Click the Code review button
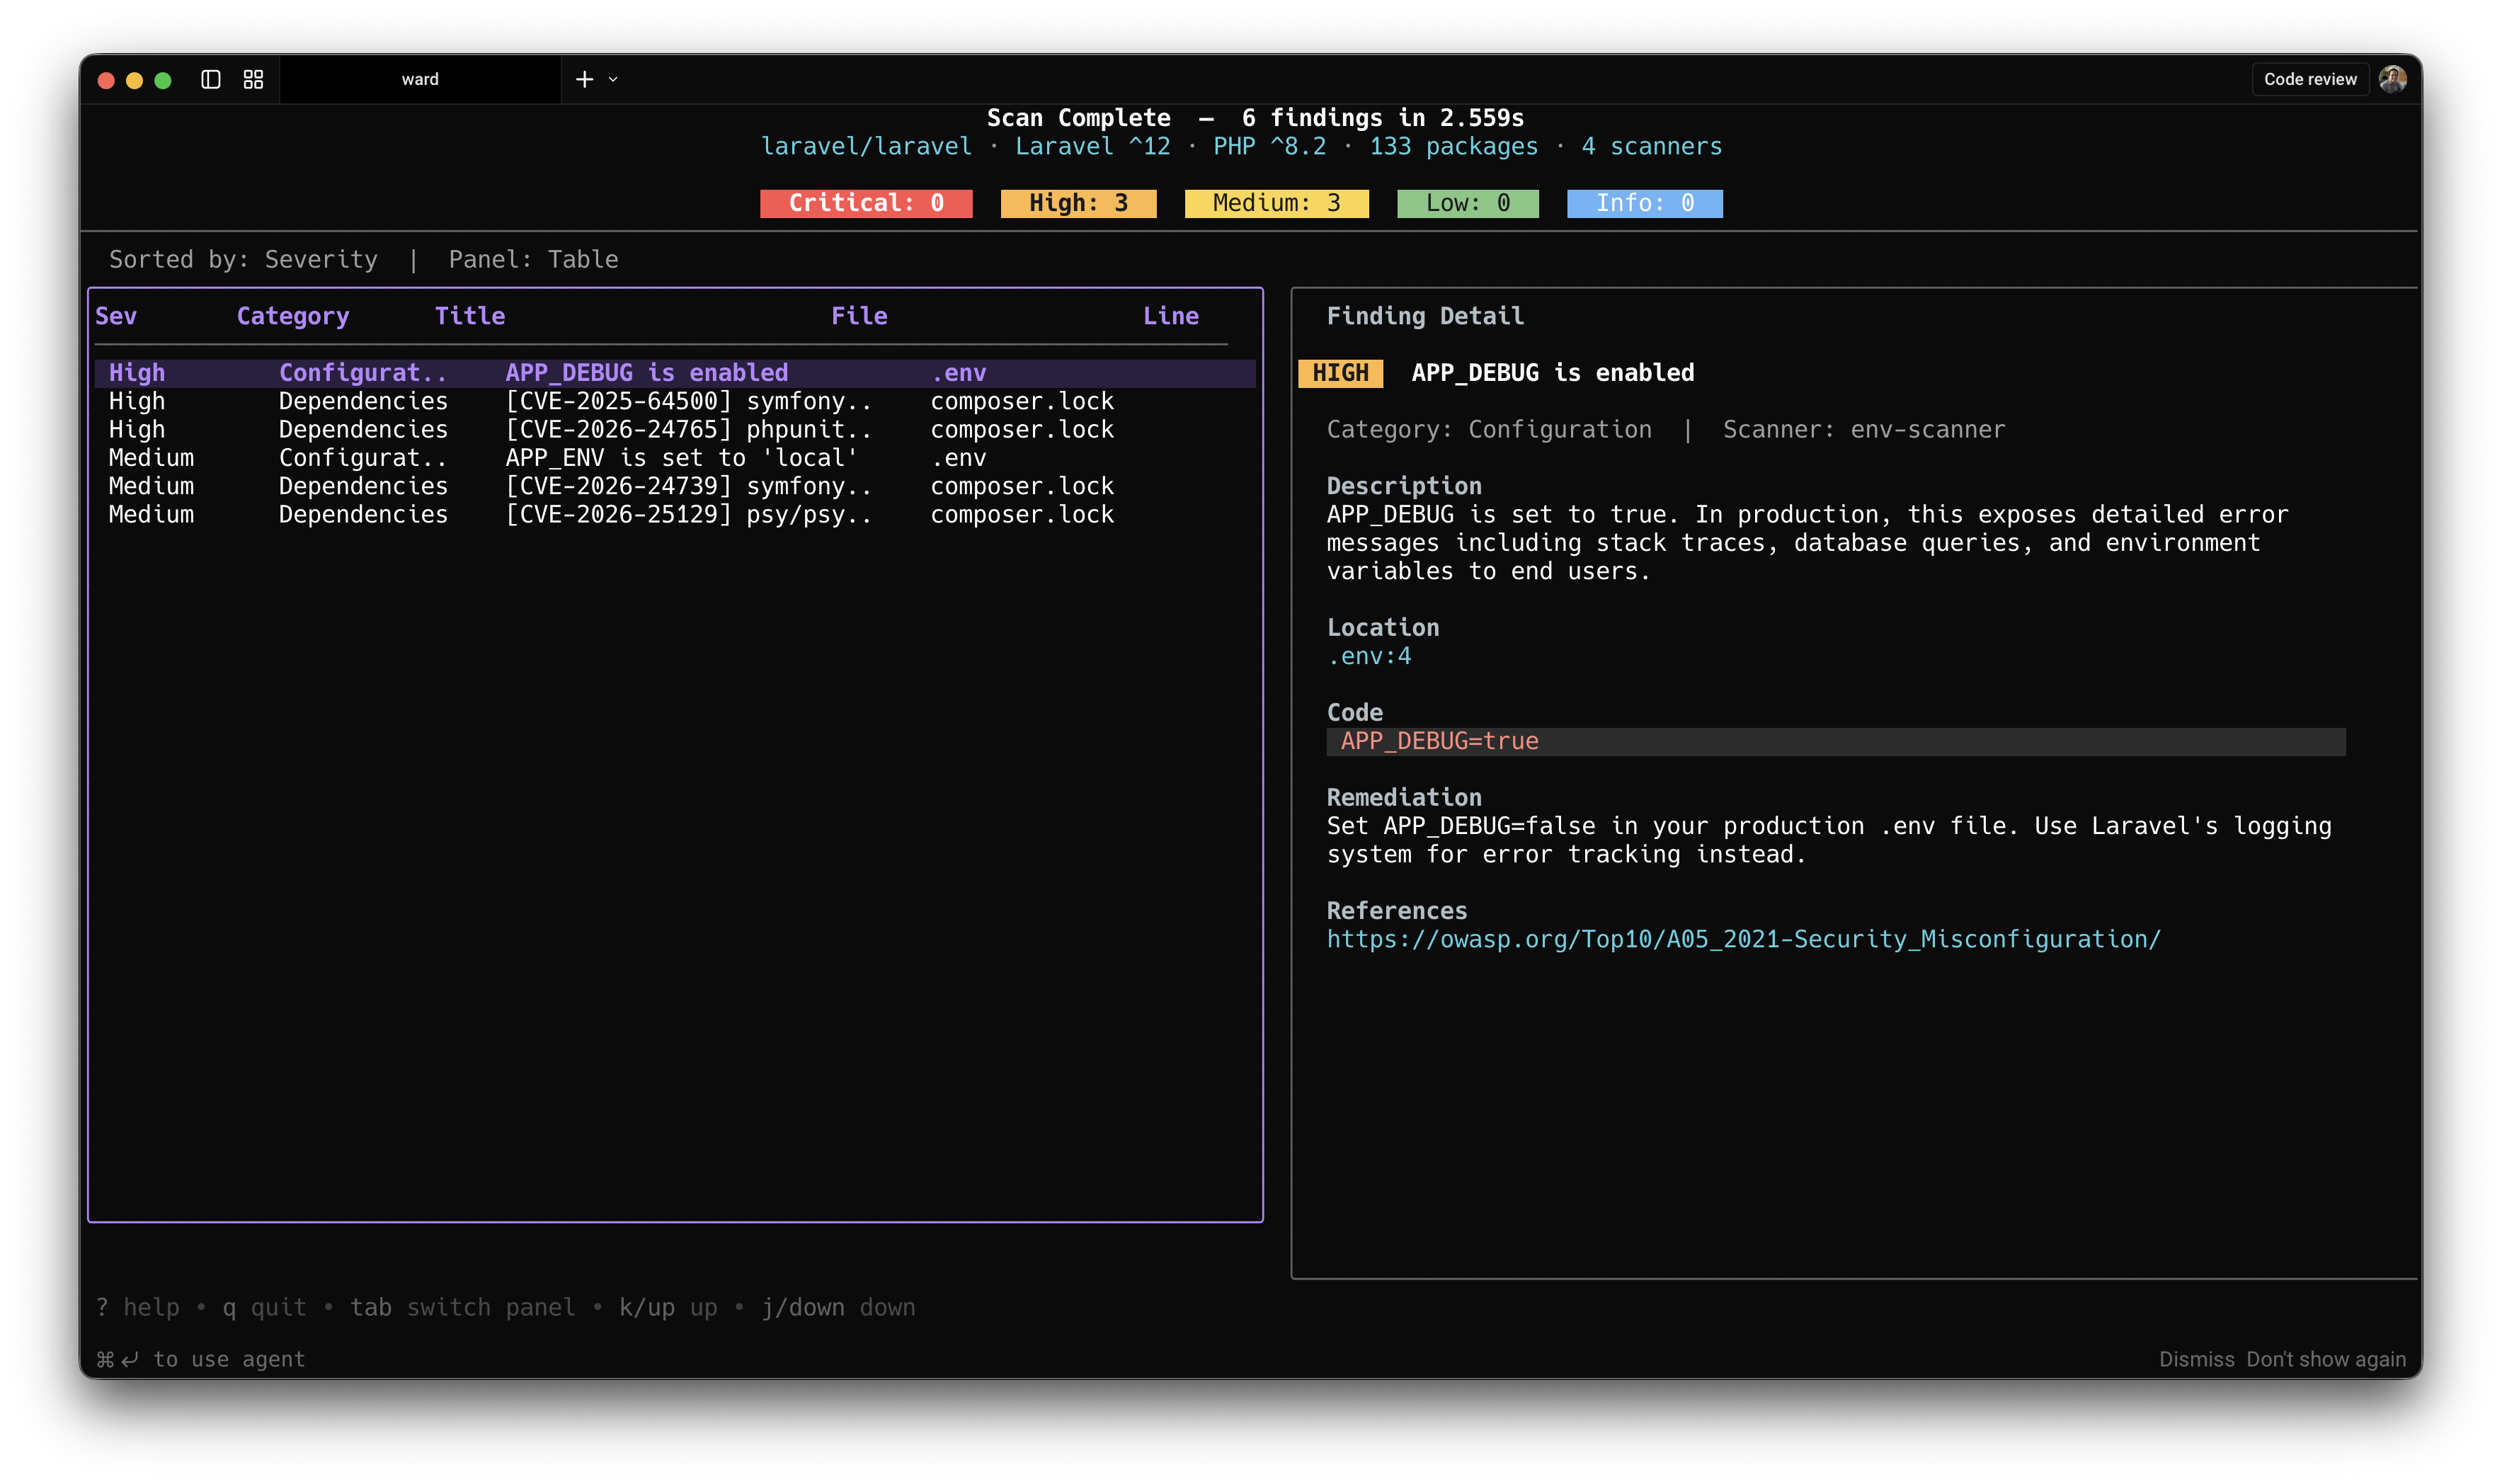 click(2309, 78)
